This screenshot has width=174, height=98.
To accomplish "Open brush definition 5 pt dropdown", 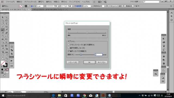I will [73, 6].
